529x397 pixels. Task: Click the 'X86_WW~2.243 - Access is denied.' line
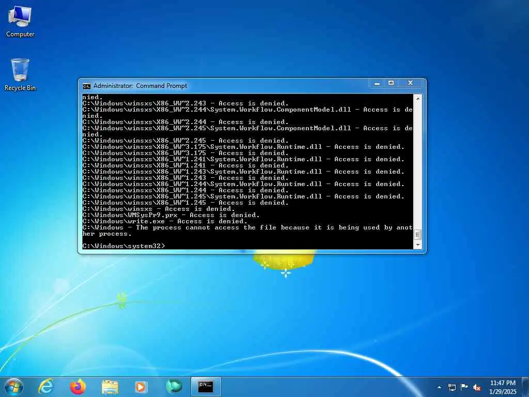pyautogui.click(x=185, y=103)
